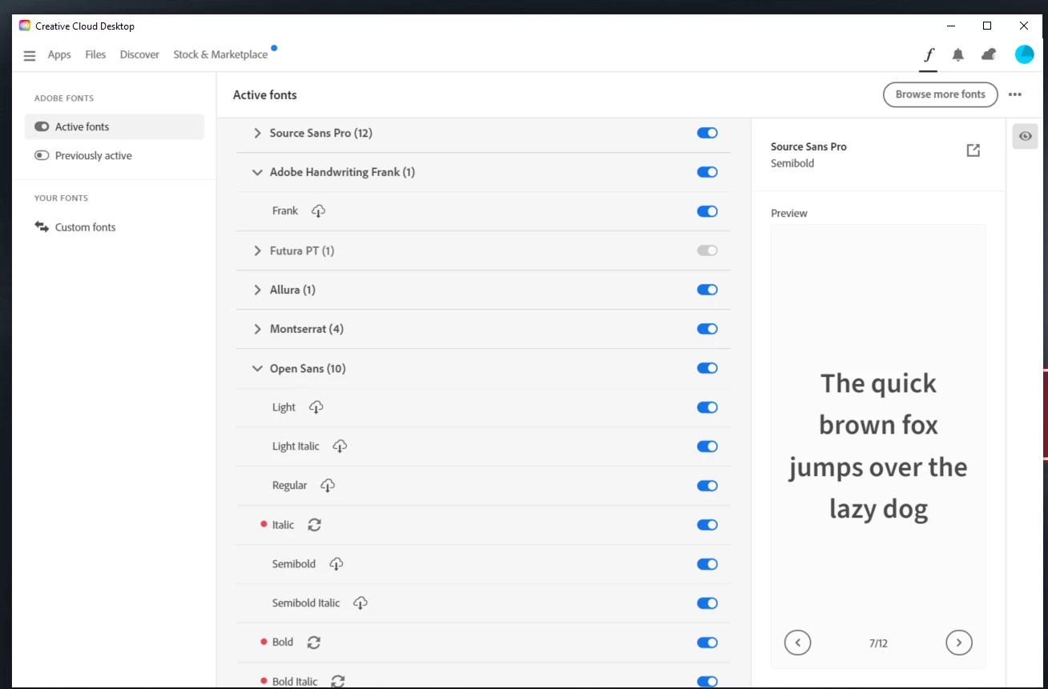Open the fonts 'f' icon in header
Screen dimensions: 1048x689
pyautogui.click(x=929, y=54)
